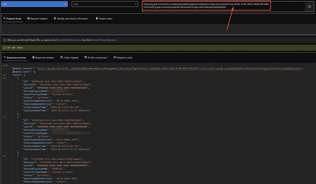
Task: Collapse the root JSON object chevron
Action: click(4, 65)
